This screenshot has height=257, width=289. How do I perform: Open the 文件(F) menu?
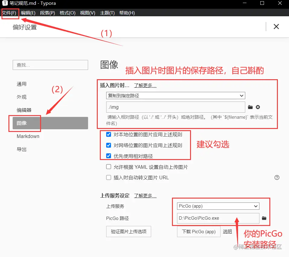9,13
